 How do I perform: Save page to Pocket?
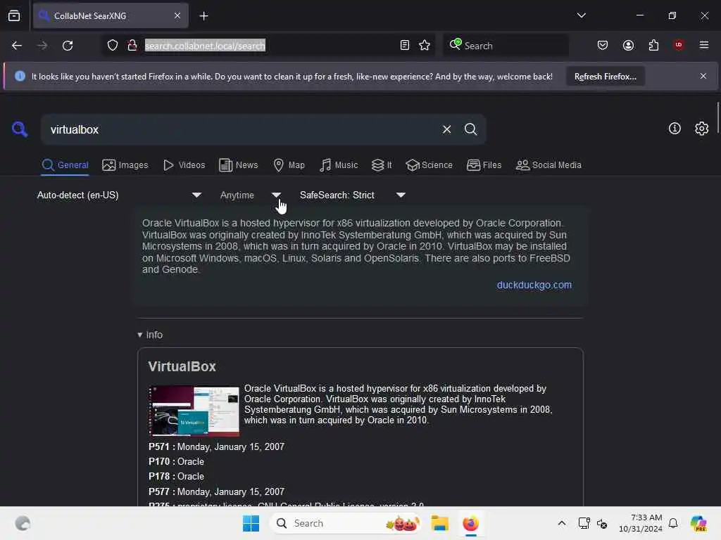[x=603, y=46]
